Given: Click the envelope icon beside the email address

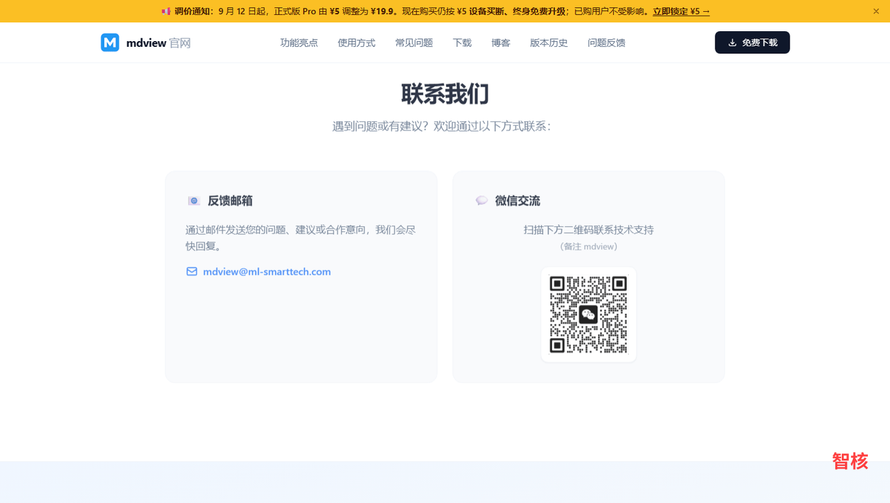Looking at the screenshot, I should point(192,272).
